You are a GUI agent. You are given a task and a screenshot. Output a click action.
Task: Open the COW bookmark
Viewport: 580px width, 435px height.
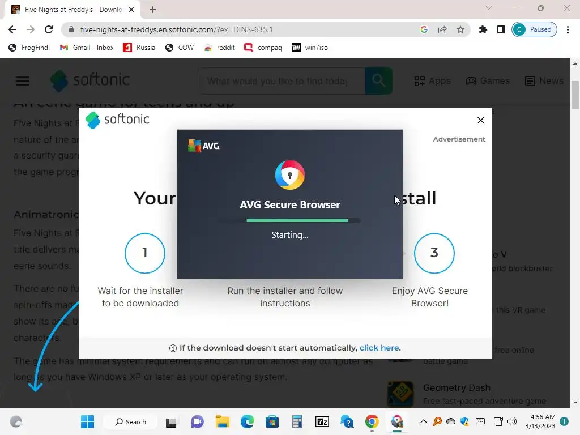(180, 48)
